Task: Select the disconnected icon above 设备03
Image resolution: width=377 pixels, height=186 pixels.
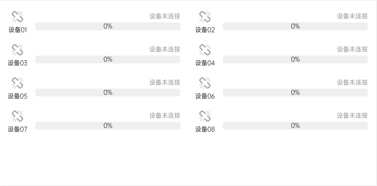Action: (x=17, y=50)
